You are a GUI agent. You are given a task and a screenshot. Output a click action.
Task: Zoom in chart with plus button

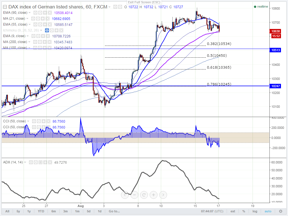point(154,195)
